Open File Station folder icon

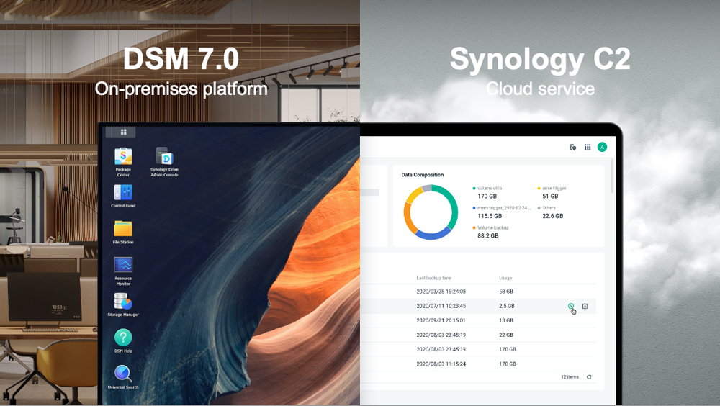tap(123, 228)
